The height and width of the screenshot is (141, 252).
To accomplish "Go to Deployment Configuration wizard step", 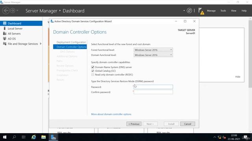I will pyautogui.click(x=71, y=42).
